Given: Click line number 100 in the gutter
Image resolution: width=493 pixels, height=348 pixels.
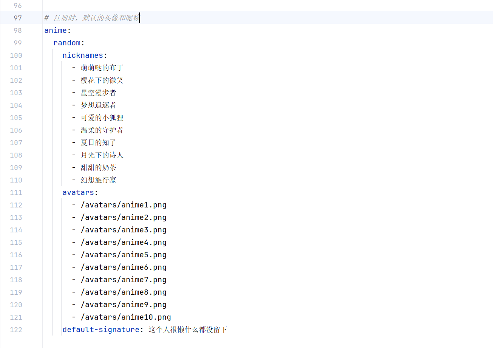Looking at the screenshot, I should (x=16, y=55).
